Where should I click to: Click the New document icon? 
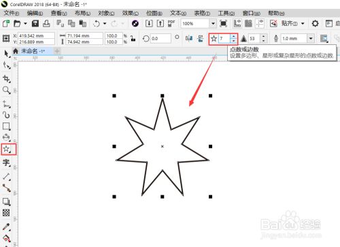[x=6, y=23]
